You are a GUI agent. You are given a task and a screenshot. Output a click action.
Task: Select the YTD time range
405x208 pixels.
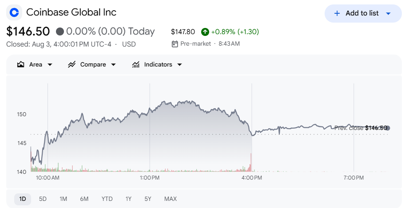pyautogui.click(x=107, y=199)
